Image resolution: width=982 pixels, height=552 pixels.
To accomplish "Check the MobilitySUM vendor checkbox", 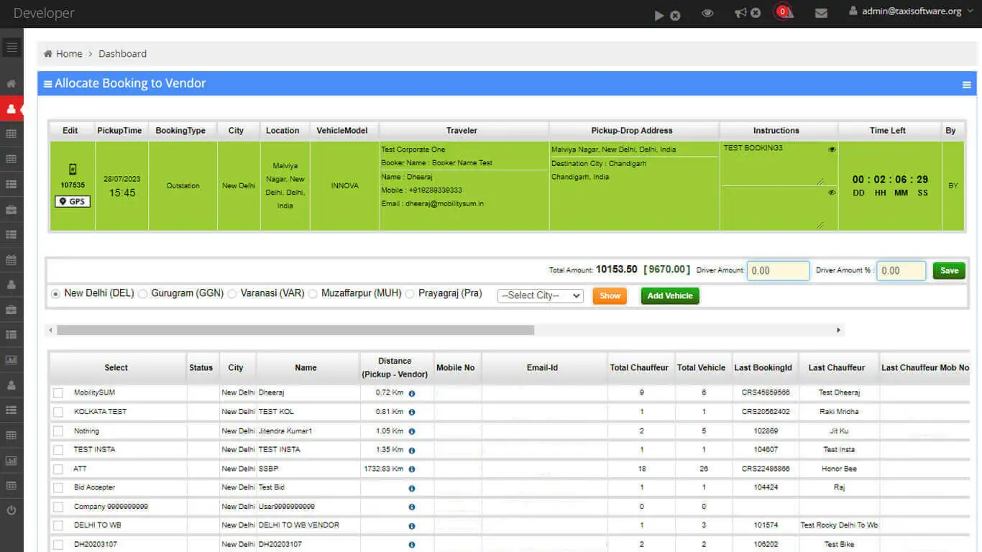I will (x=58, y=393).
